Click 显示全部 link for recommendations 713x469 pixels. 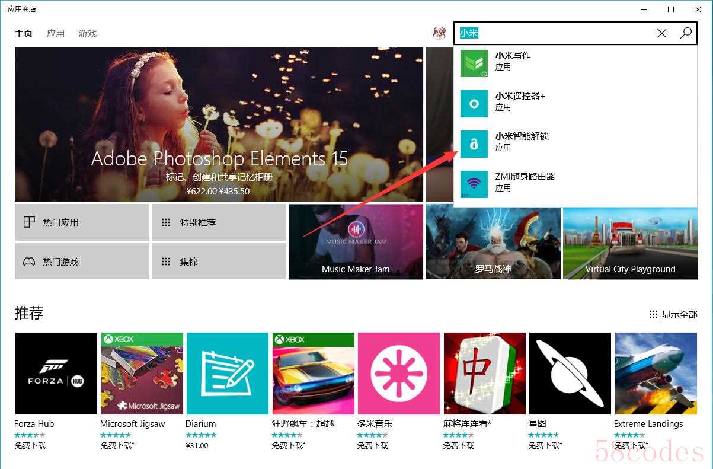point(673,314)
